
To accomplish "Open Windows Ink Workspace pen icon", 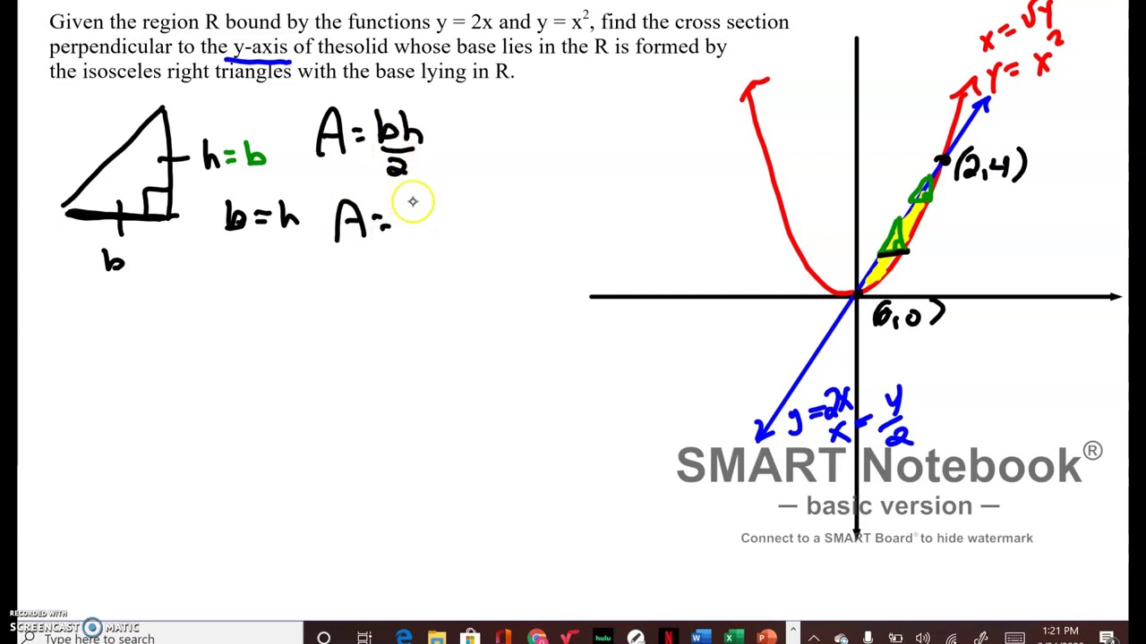I will click(x=982, y=638).
